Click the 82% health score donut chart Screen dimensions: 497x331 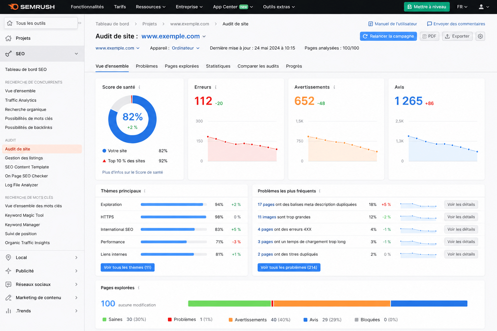[132, 119]
